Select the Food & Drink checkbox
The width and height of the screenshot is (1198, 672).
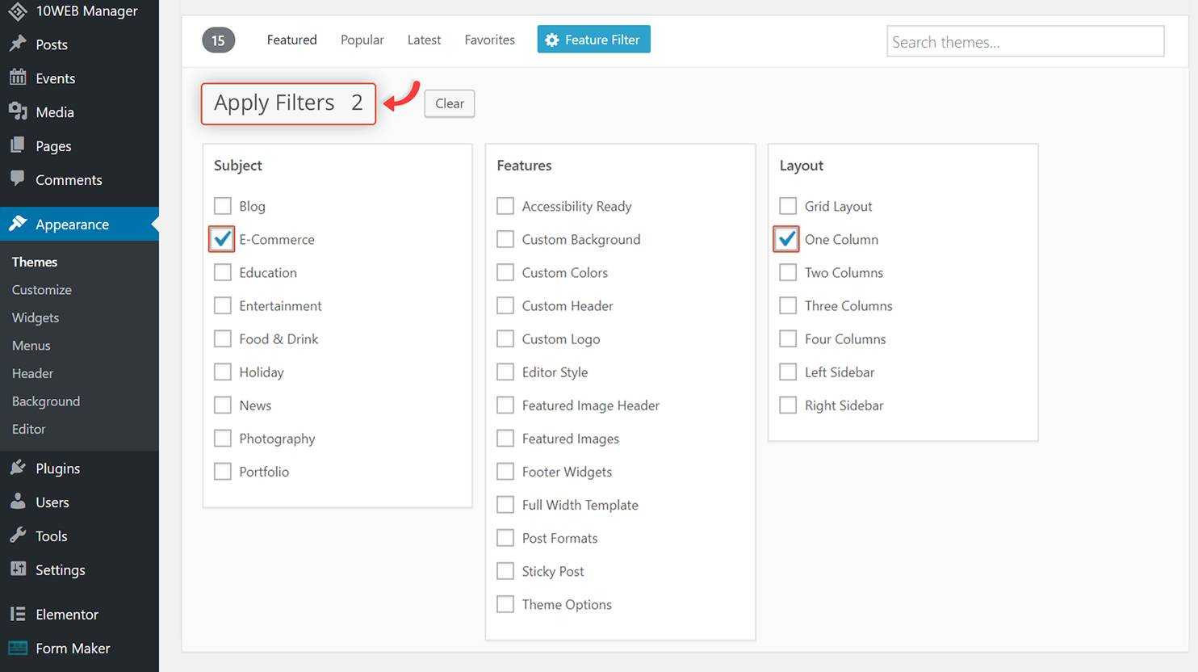223,338
